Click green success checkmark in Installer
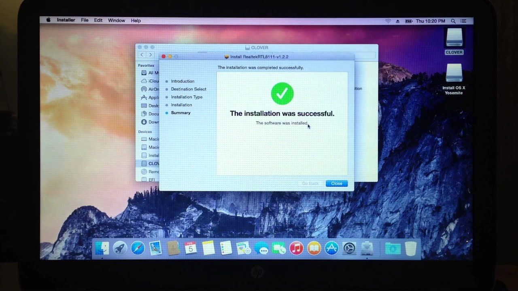 (282, 93)
